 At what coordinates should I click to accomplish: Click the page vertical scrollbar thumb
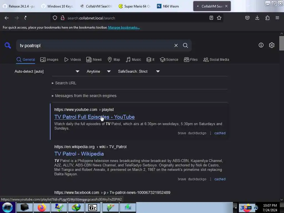pyautogui.click(x=282, y=43)
